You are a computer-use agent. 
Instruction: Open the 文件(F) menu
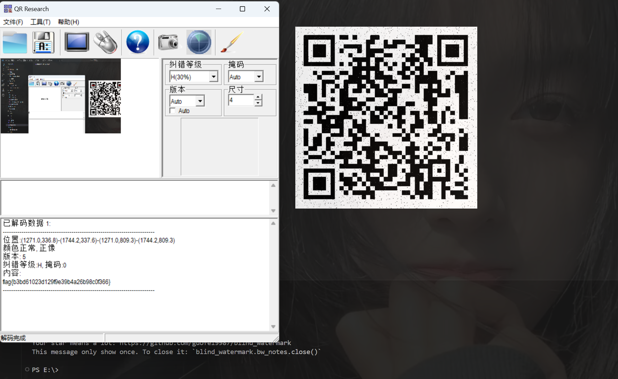click(x=13, y=22)
